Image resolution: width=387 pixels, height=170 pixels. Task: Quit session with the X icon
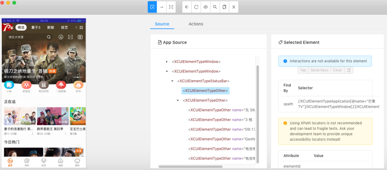234,7
